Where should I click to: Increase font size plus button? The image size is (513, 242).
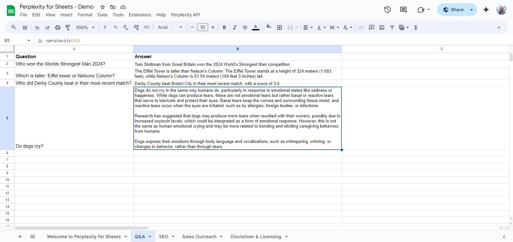213,27
